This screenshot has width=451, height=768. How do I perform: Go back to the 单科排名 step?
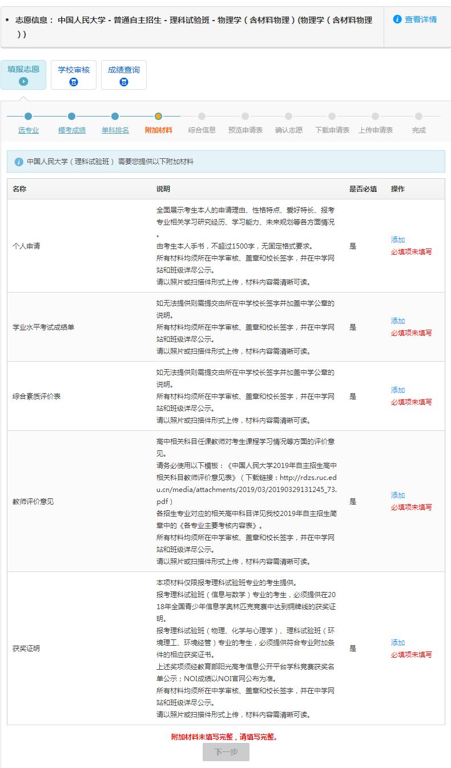coord(115,130)
